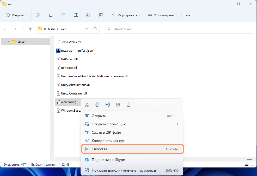The width and height of the screenshot is (257, 176).
Task: Click the Cut scissors icon in the top toolbar
Action: [x=38, y=15]
